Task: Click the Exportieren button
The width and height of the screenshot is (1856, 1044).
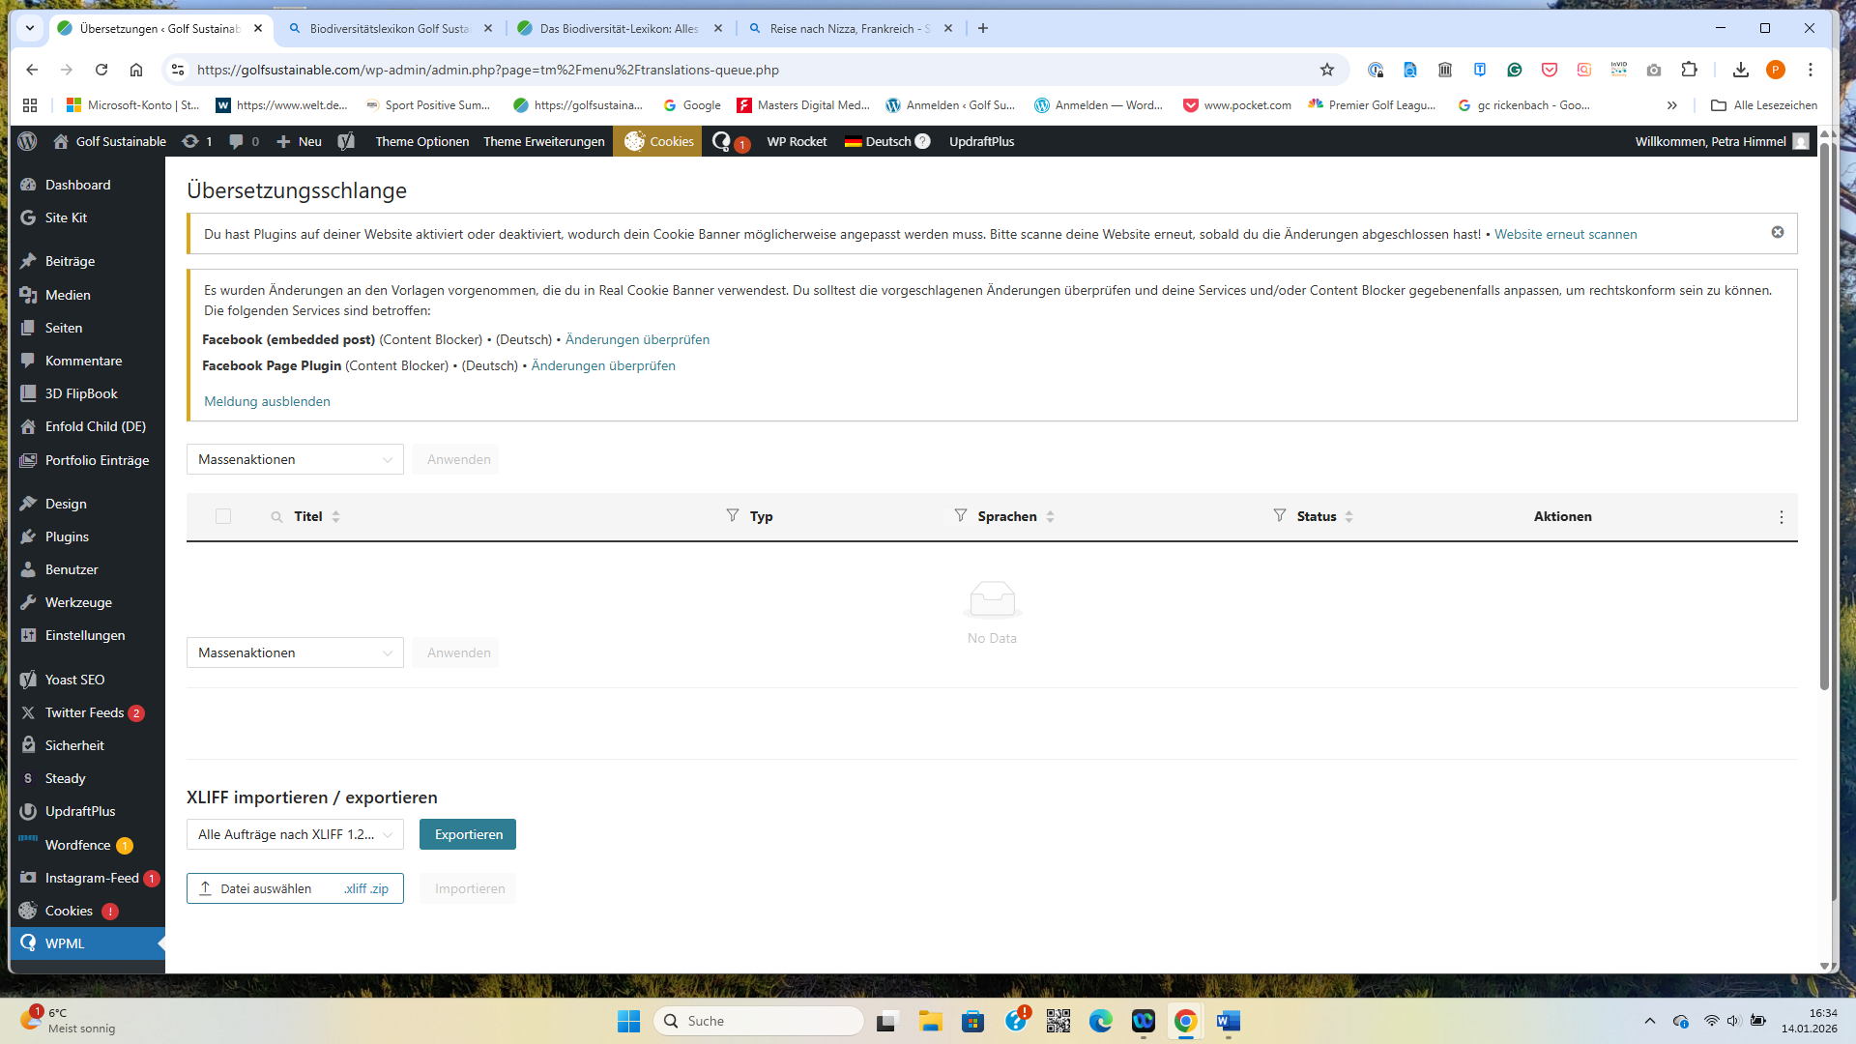Action: coord(468,834)
